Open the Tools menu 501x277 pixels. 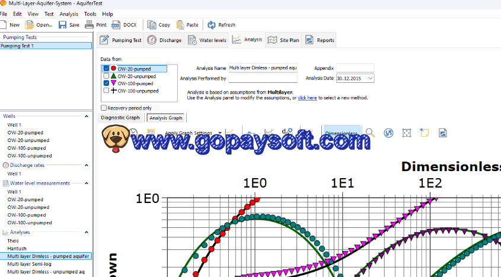90,14
